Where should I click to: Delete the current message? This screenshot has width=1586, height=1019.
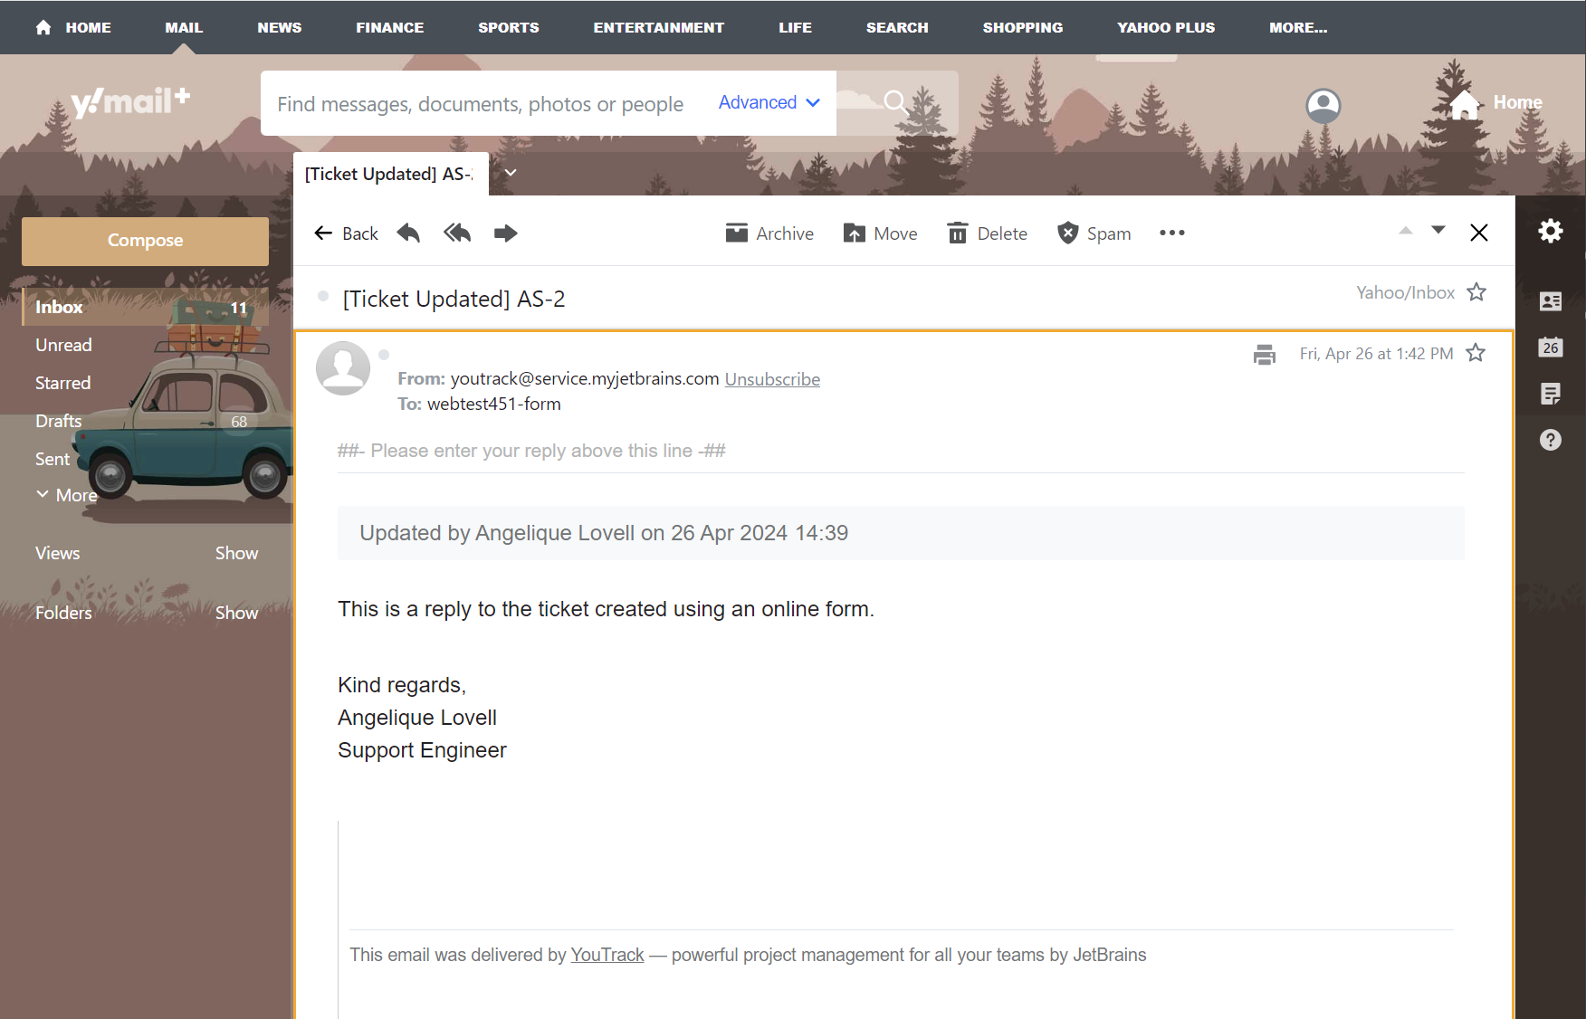pos(987,233)
